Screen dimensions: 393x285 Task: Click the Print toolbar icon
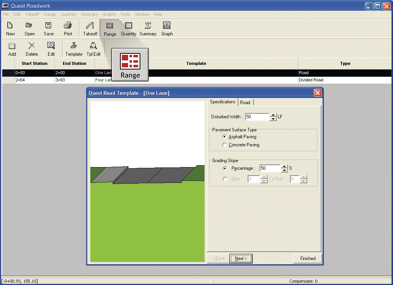point(68,25)
